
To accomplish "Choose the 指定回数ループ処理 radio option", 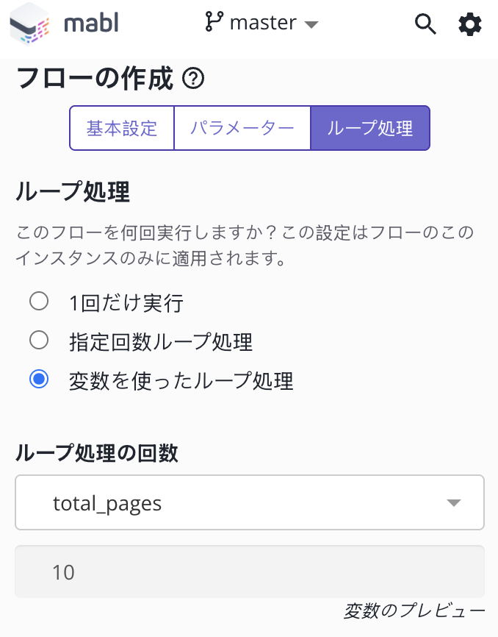I will [38, 340].
